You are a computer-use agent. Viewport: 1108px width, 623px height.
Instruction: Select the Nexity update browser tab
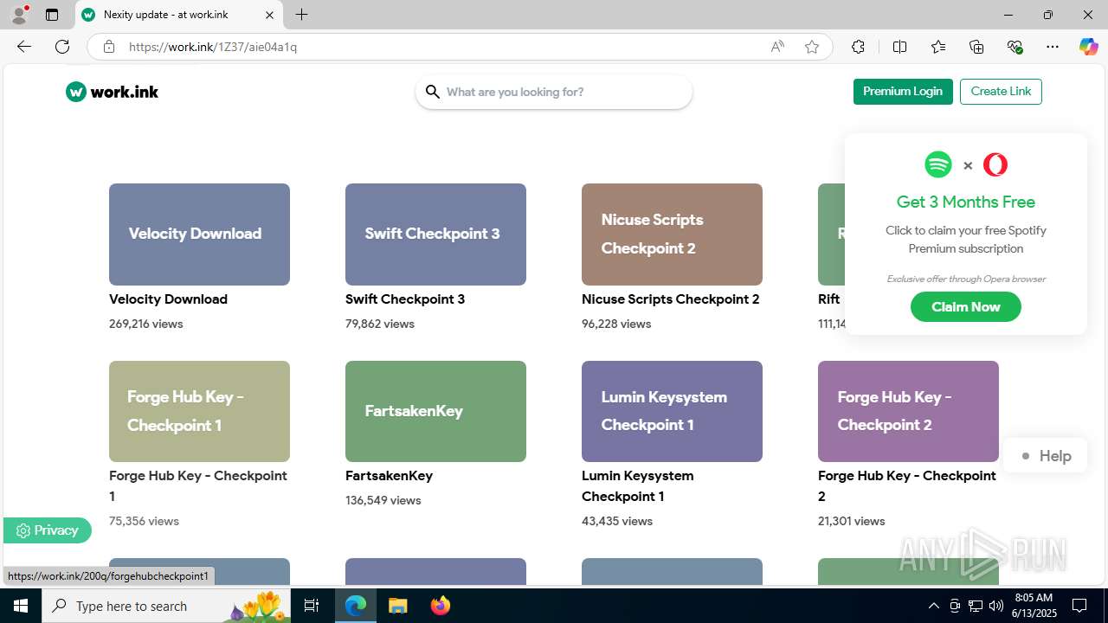[x=179, y=15]
